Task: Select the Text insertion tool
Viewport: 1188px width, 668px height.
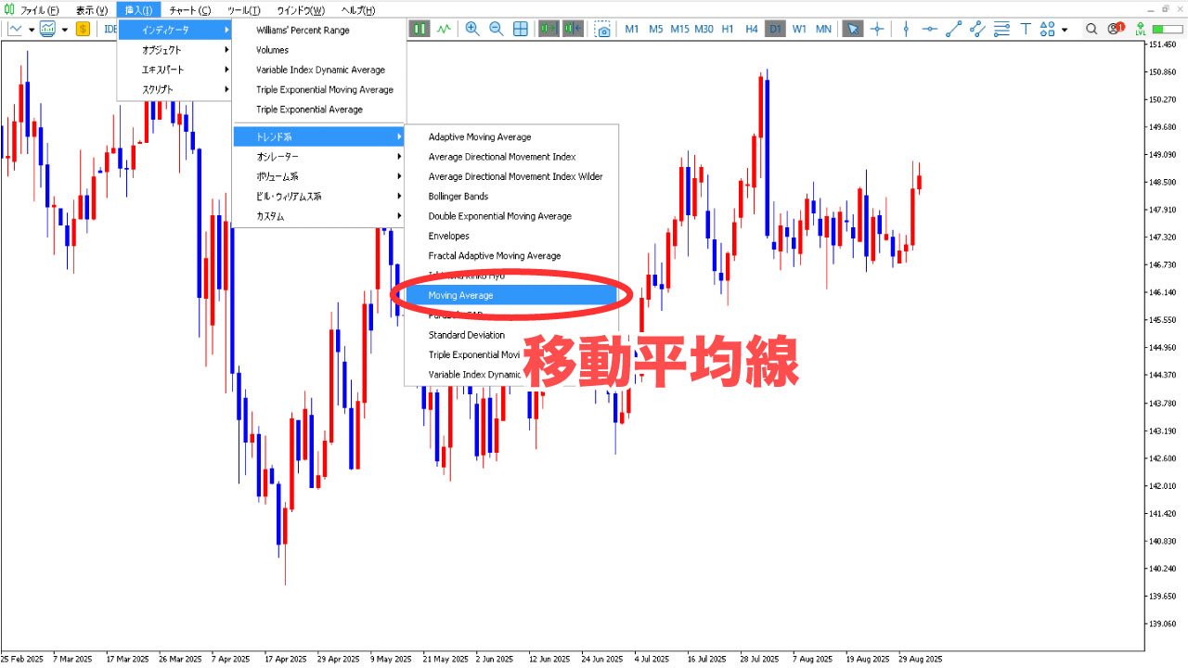Action: coord(1025,29)
